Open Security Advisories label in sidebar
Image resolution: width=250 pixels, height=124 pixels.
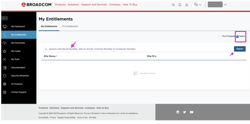20,76
